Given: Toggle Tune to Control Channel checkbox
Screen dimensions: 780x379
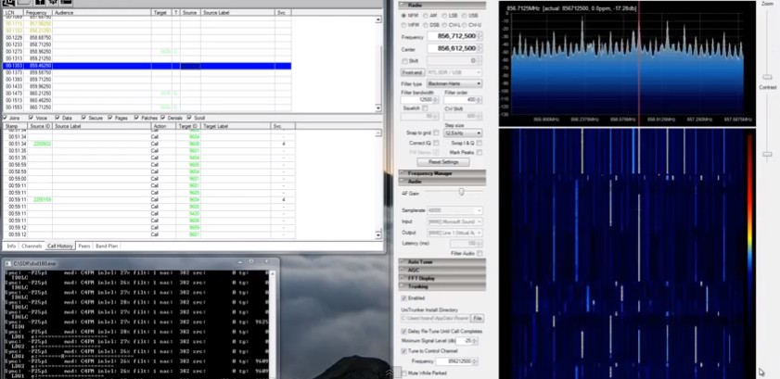Looking at the screenshot, I should click(403, 351).
